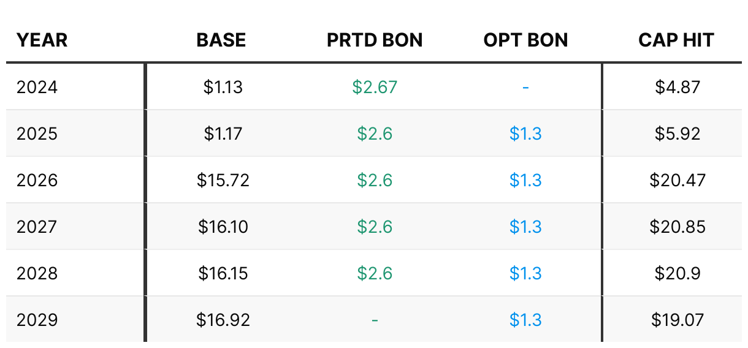The image size is (748, 348).
Task: Click the $19.07 cap hit cell
Action: 677,320
